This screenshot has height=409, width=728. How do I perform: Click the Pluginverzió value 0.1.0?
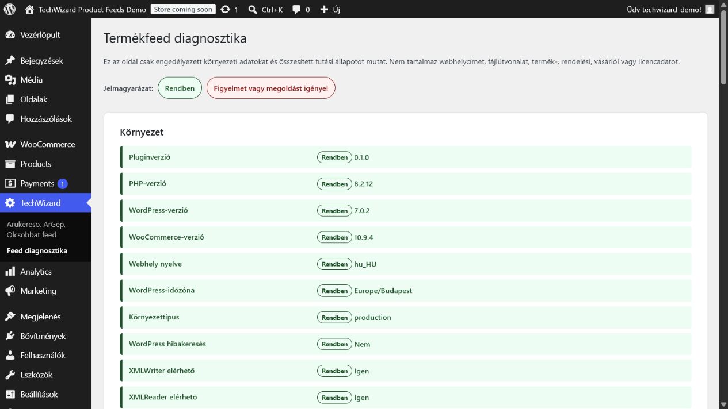point(361,157)
